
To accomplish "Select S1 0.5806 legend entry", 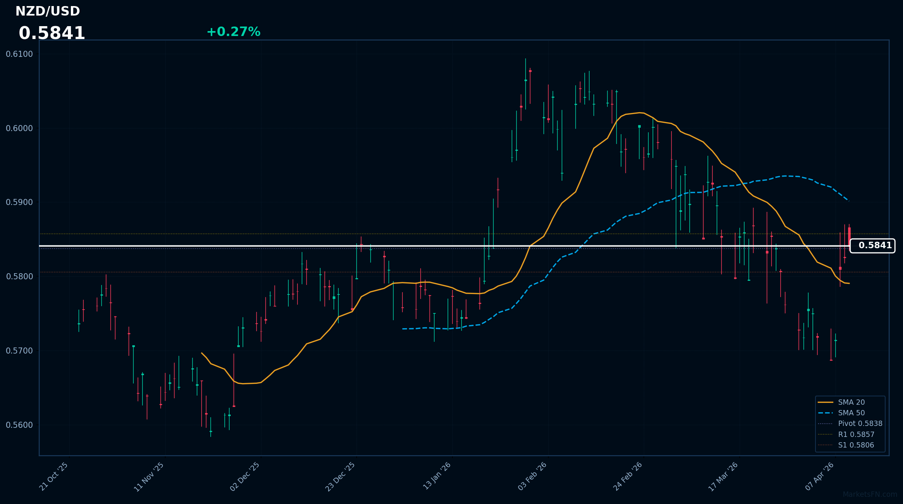I will pos(846,445).
